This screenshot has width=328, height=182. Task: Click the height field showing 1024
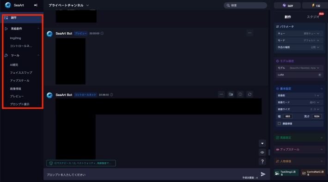pyautogui.click(x=316, y=117)
